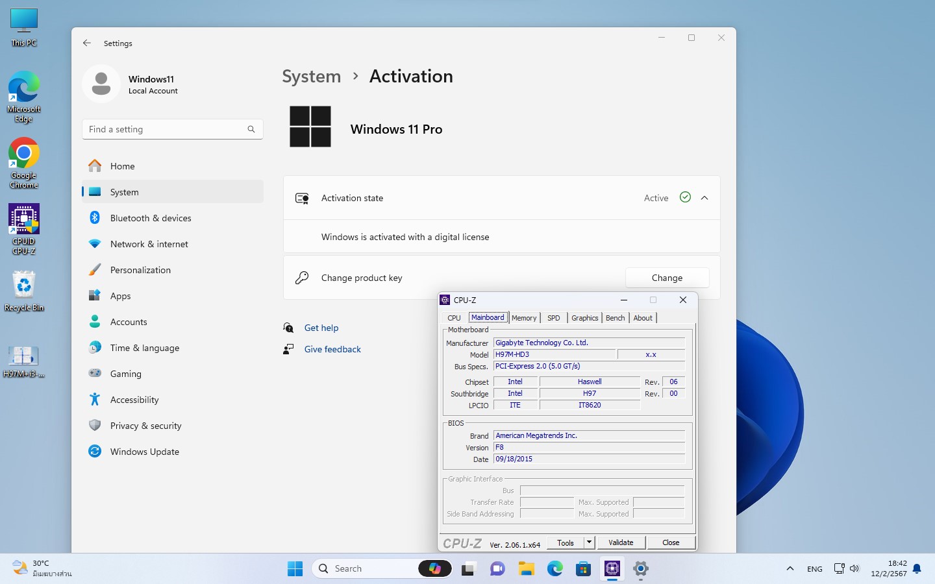Open Bench tab in CPU-Z
Image resolution: width=935 pixels, height=584 pixels.
(x=615, y=318)
